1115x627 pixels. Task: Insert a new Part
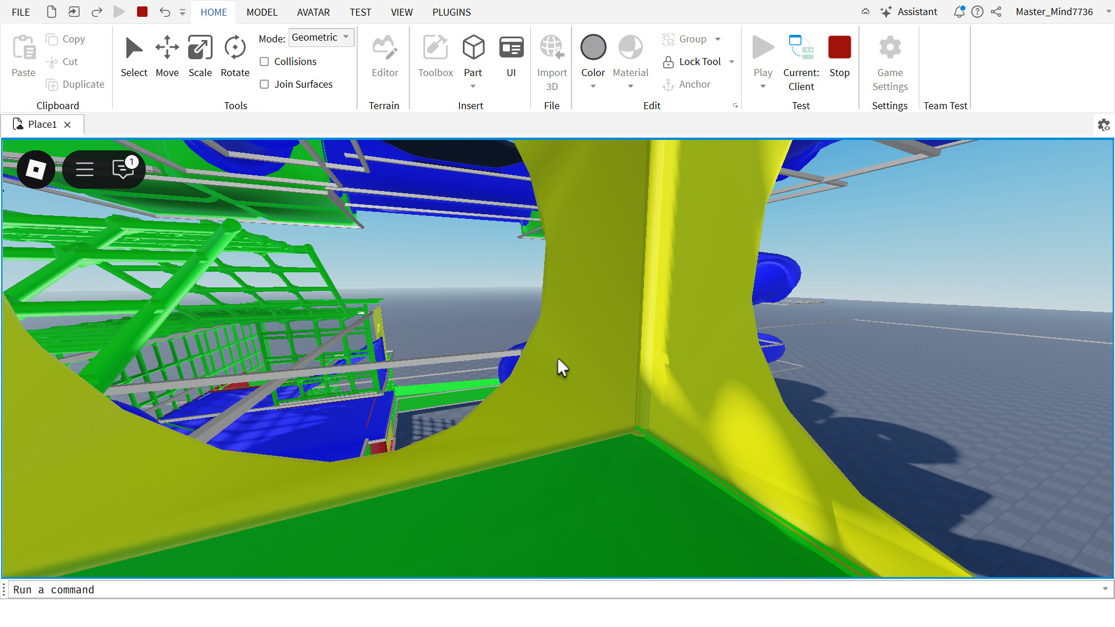pyautogui.click(x=473, y=48)
